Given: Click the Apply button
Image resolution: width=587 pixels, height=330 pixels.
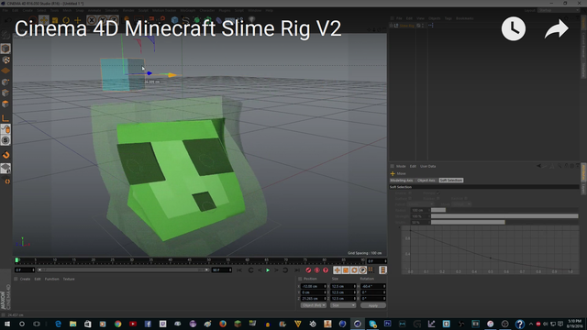Looking at the screenshot, I should click(x=373, y=305).
